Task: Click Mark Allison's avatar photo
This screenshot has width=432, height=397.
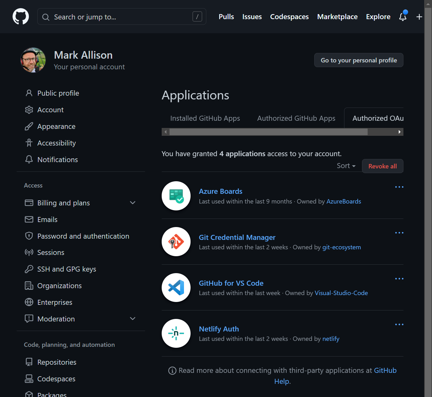Action: coord(33,60)
